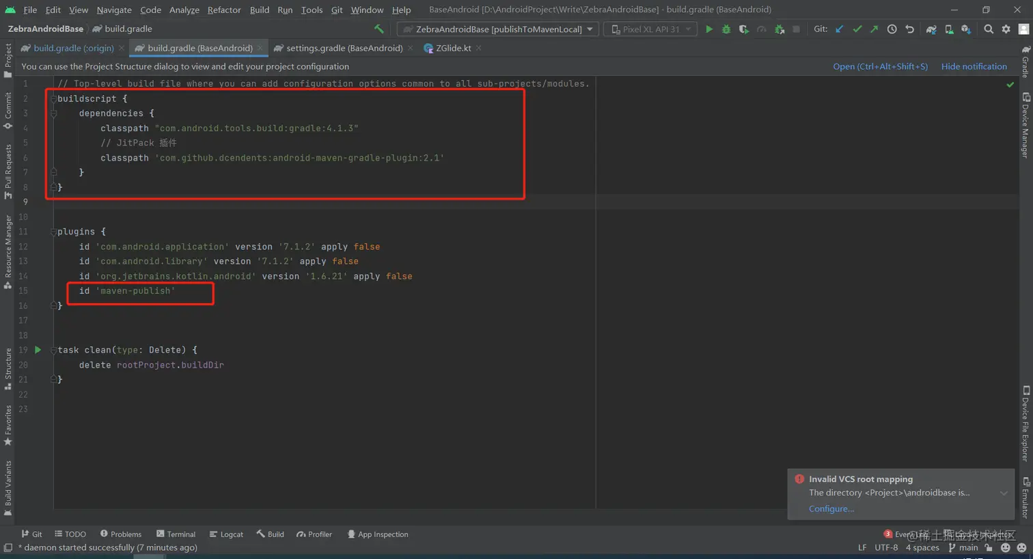Open the Problems tool window
This screenshot has width=1033, height=559.
click(x=121, y=534)
